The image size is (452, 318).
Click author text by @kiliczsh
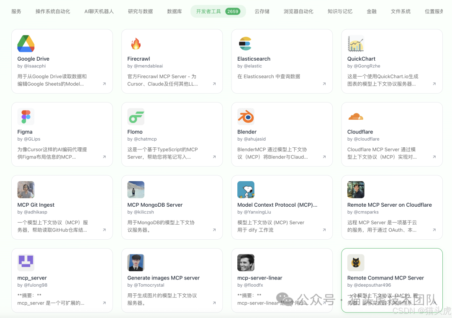[x=141, y=212]
